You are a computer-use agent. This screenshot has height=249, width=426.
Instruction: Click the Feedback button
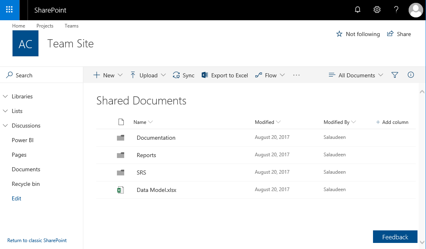click(395, 237)
